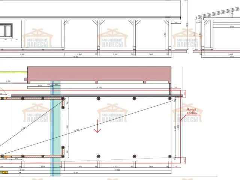Click the yellow element at the drawing's lower left
The image size is (240, 180).
(4, 173)
